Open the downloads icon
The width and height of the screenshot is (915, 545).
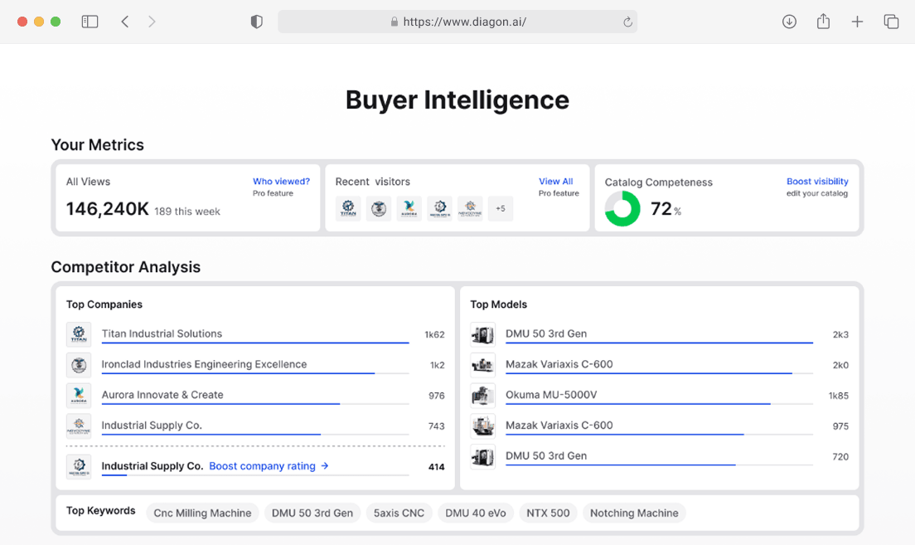point(789,22)
